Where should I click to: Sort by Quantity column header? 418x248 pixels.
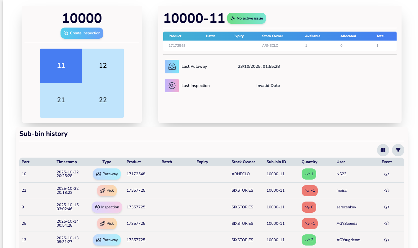tap(309, 162)
